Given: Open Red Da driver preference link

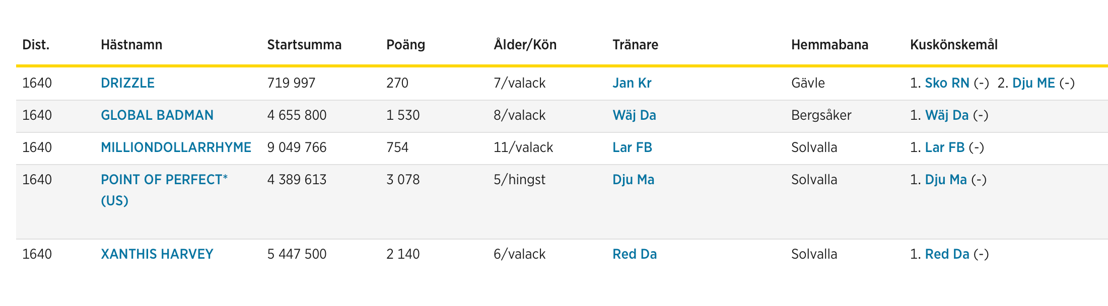Looking at the screenshot, I should (947, 254).
